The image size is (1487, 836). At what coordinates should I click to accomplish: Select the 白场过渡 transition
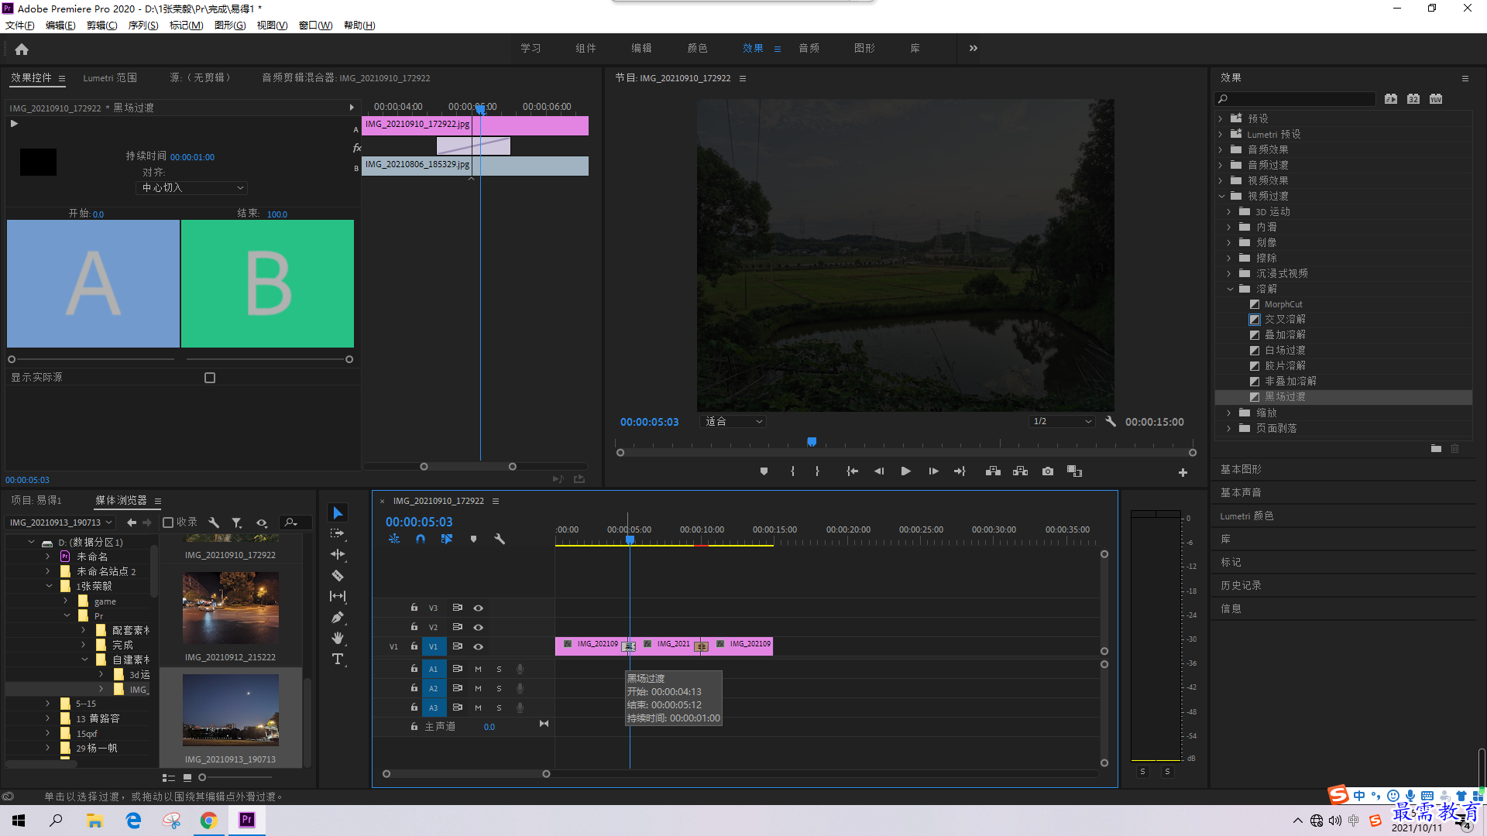(1285, 351)
